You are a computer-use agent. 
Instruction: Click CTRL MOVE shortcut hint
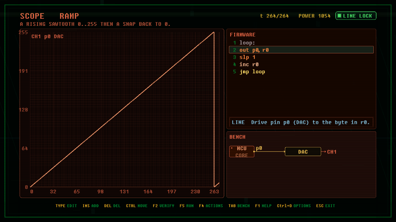click(137, 206)
